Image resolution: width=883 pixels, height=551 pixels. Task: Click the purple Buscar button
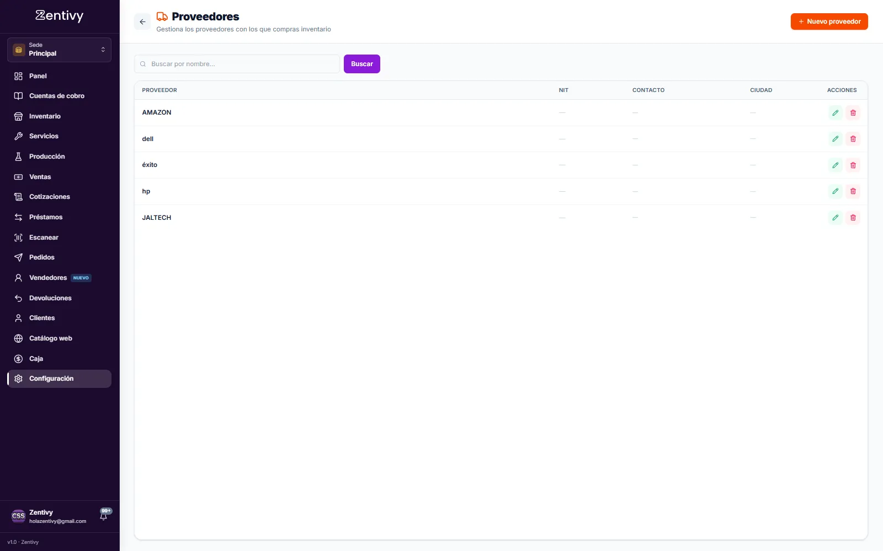click(362, 64)
